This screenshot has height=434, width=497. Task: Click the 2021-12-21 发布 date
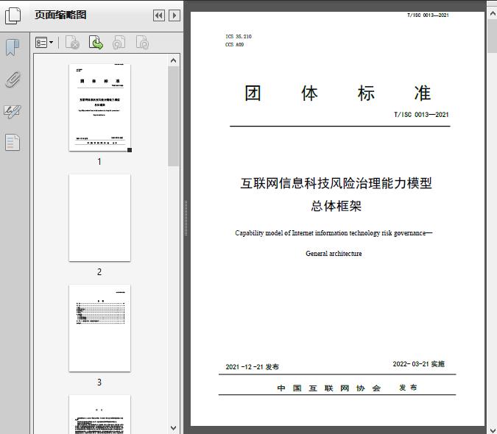[x=253, y=367]
